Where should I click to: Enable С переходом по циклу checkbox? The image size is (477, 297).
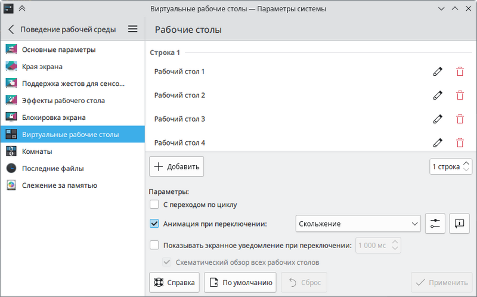(x=154, y=205)
